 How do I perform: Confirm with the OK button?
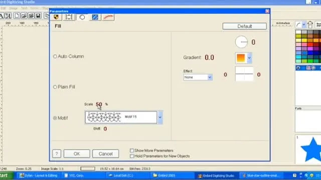pos(77,153)
